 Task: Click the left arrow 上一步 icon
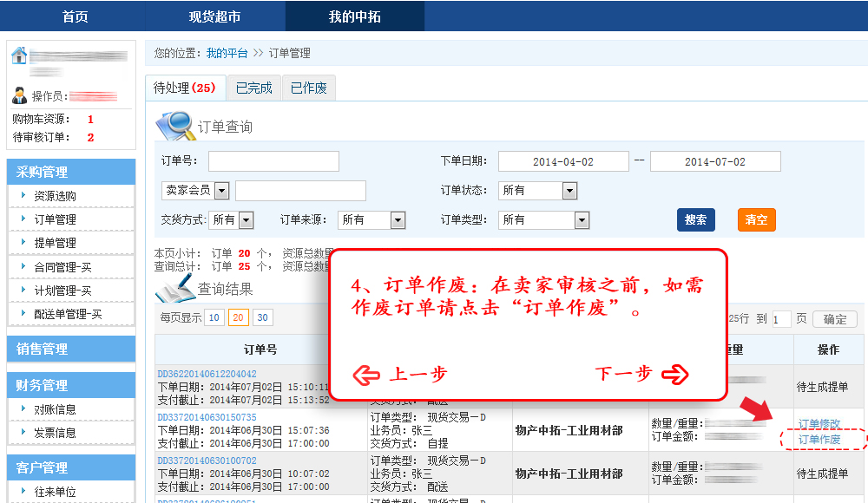coord(366,374)
